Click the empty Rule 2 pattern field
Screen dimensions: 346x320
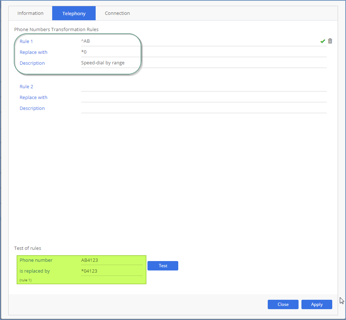click(x=203, y=87)
